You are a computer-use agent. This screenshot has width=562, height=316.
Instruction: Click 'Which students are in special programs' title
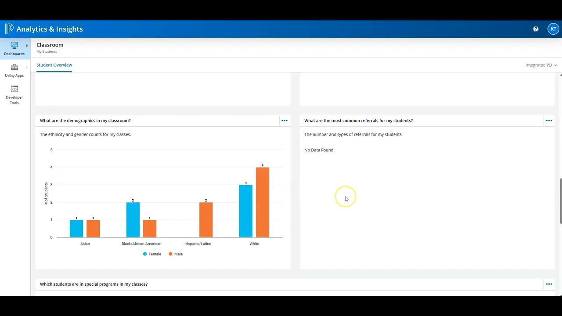94,284
